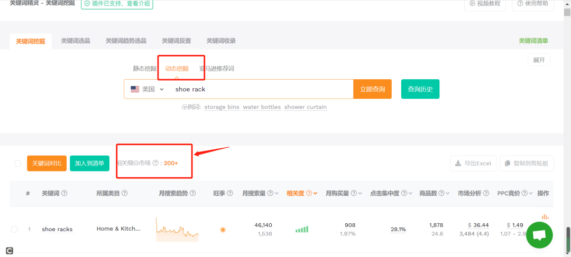Switch to the 关键词选品 tab
This screenshot has height=257, width=571.
(x=76, y=41)
